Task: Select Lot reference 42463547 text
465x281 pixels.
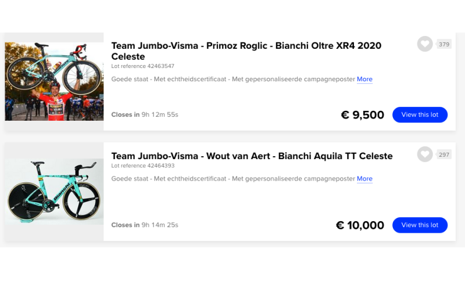Action: [142, 66]
